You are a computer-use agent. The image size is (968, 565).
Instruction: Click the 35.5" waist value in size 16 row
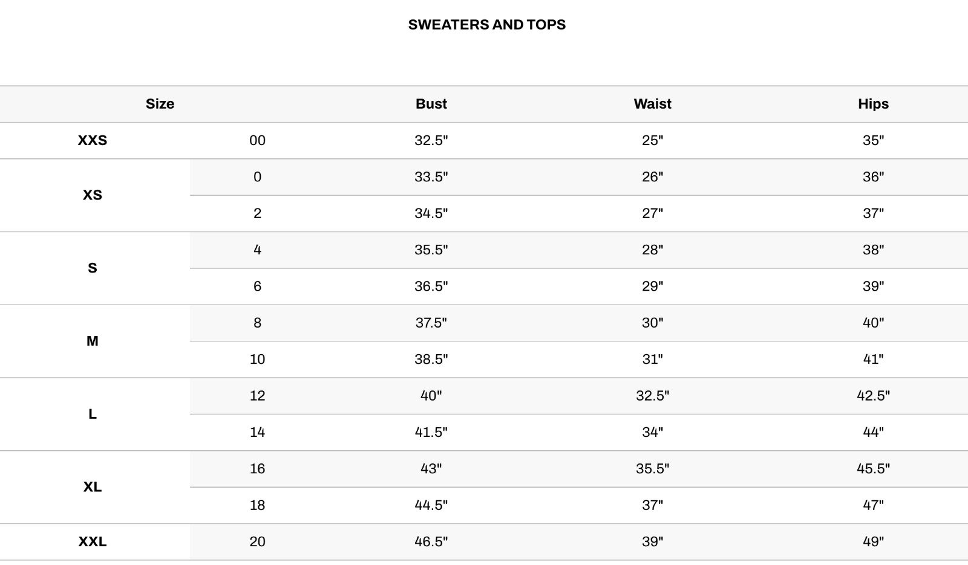point(652,468)
